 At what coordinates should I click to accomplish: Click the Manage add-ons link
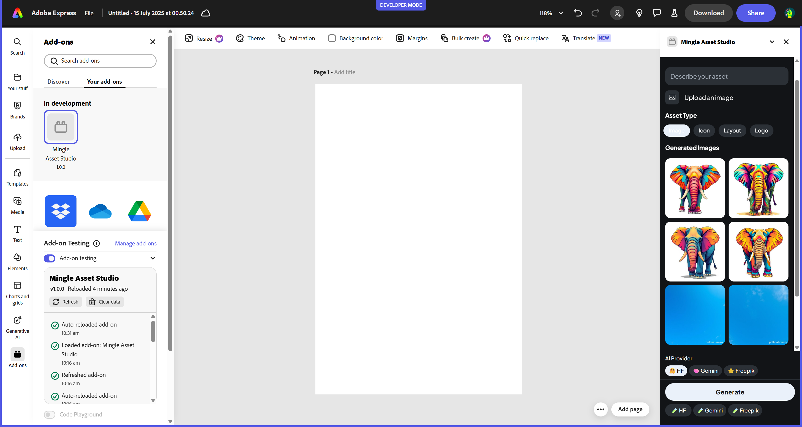pos(136,243)
